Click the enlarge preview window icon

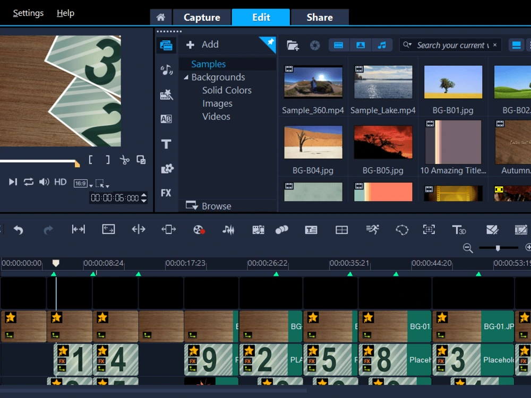coord(141,159)
